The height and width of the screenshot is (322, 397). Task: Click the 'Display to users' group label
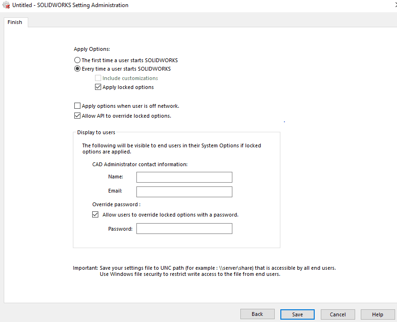click(x=96, y=132)
